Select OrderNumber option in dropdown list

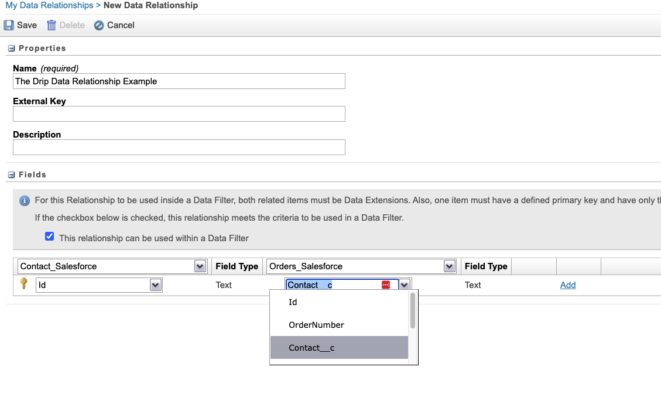point(340,325)
